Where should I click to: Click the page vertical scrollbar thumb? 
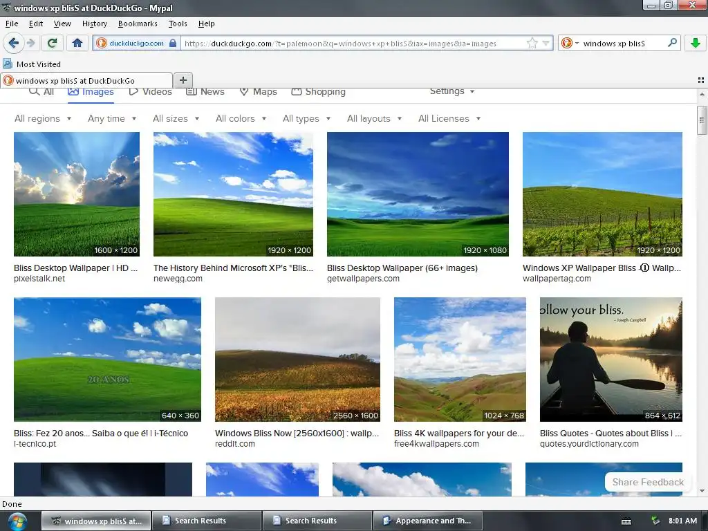702,120
